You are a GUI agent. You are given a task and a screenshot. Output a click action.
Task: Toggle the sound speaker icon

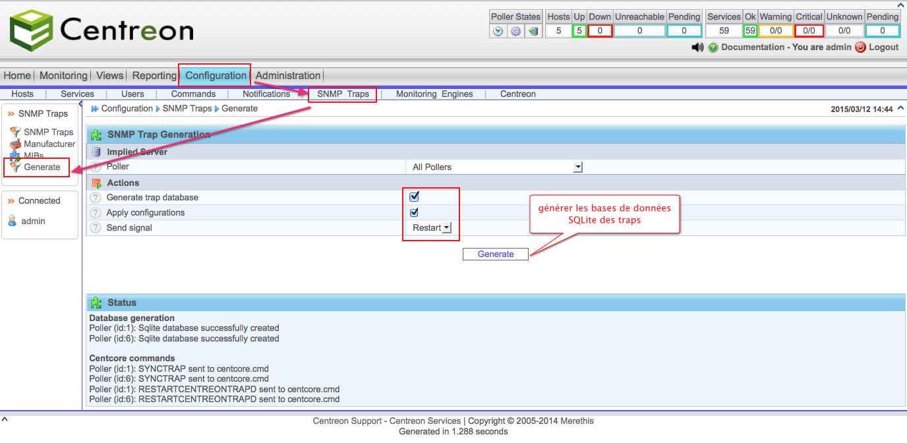[x=697, y=47]
